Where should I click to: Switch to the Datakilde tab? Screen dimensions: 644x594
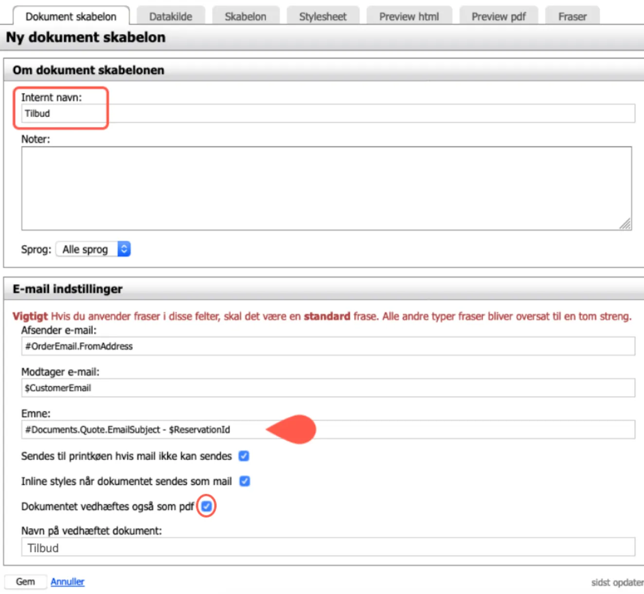click(170, 17)
